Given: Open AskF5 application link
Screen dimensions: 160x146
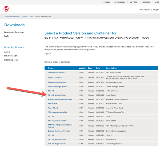Looking at the screenshot, I should pyautogui.click(x=7, y=52).
